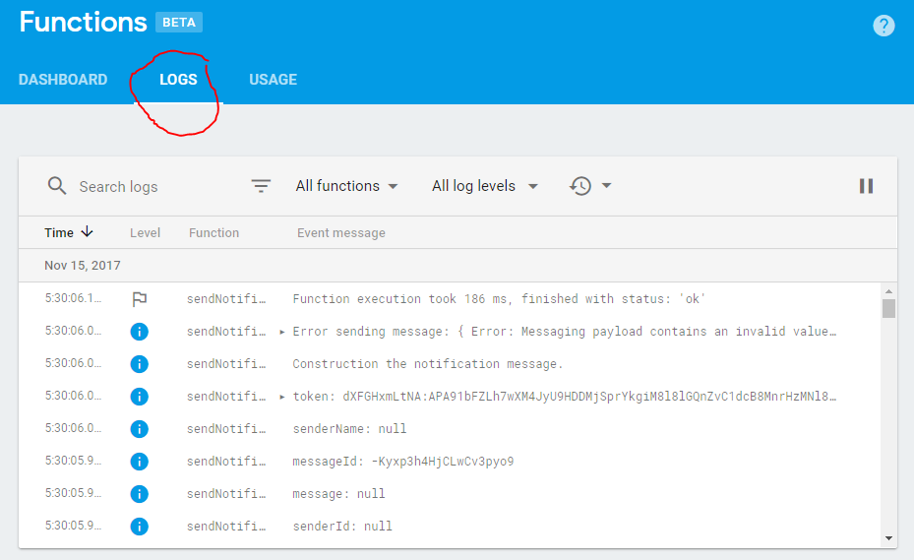
Task: Toggle the Time column sort arrow
Action: (x=87, y=231)
